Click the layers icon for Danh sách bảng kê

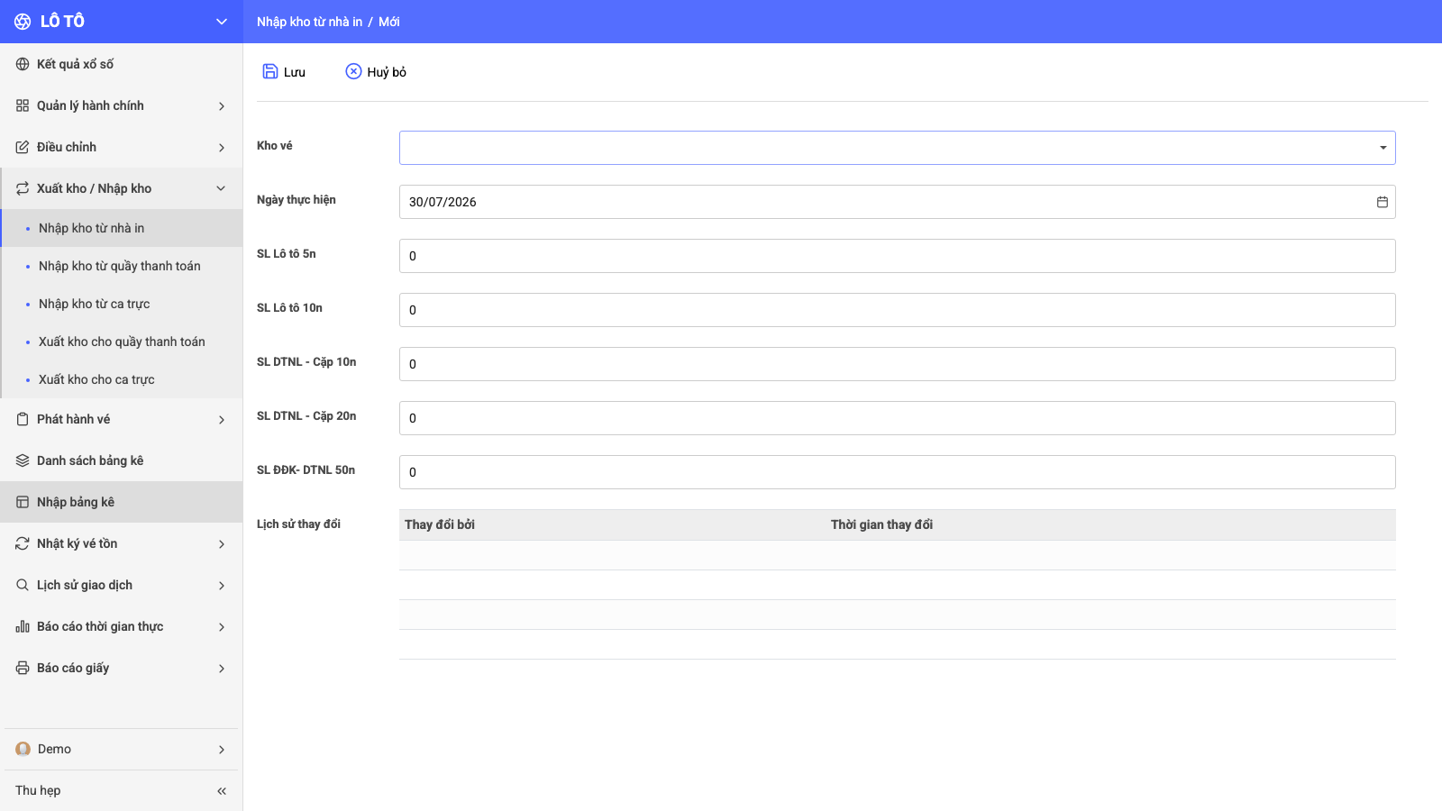[23, 460]
